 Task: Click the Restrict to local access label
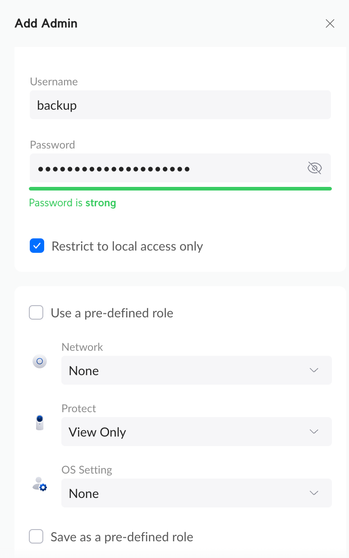127,246
